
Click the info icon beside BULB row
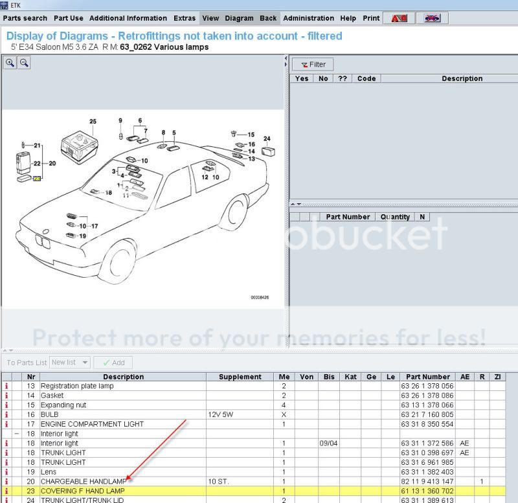6,414
